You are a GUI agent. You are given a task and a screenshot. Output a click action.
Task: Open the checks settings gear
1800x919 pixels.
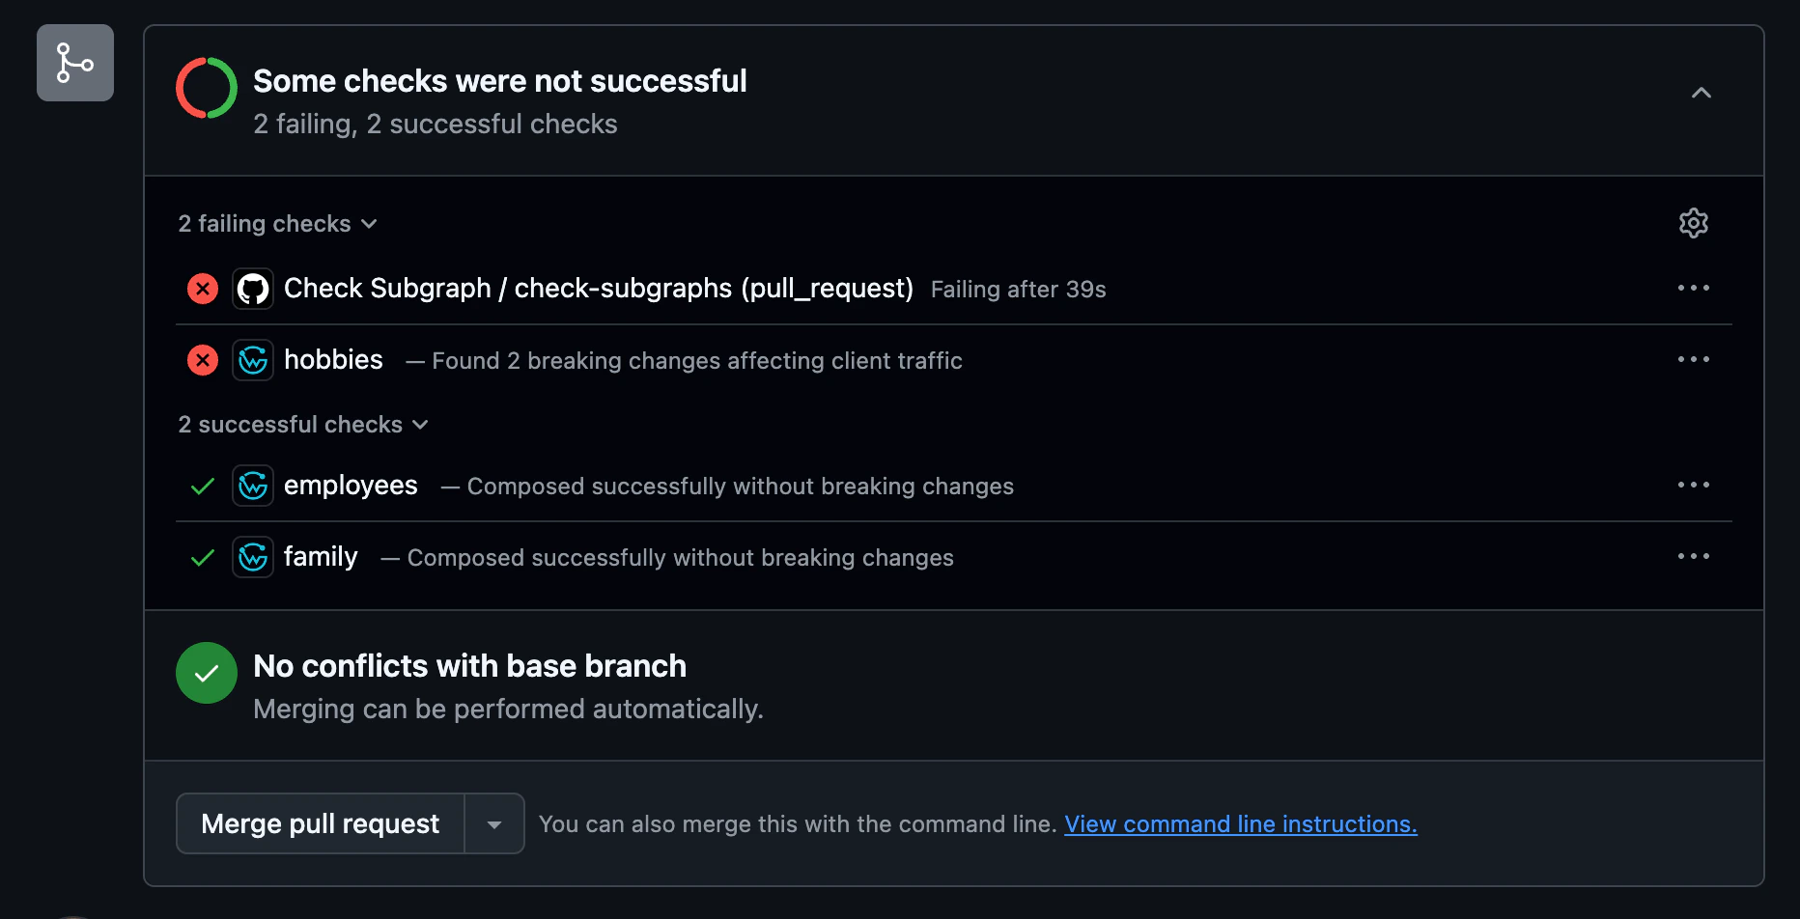tap(1693, 223)
